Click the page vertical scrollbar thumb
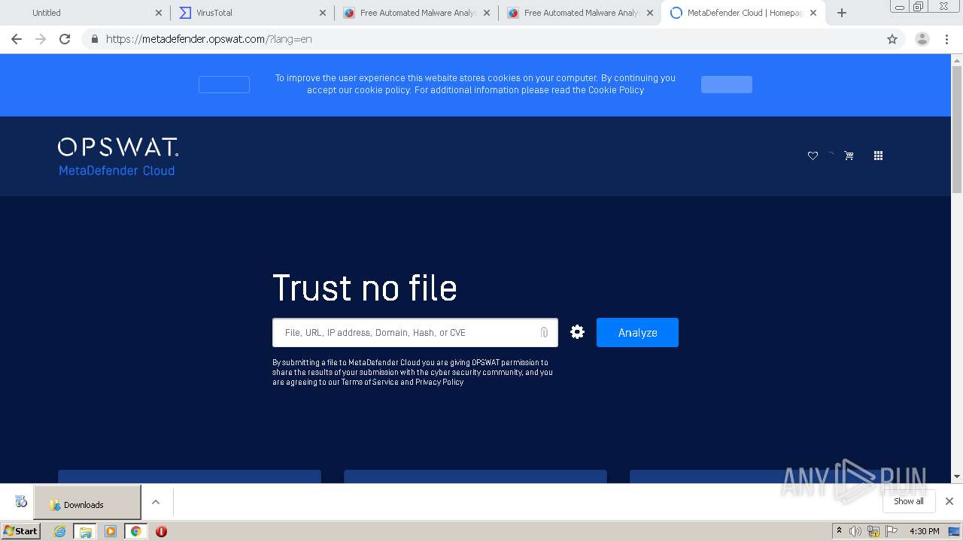 pos(957,130)
